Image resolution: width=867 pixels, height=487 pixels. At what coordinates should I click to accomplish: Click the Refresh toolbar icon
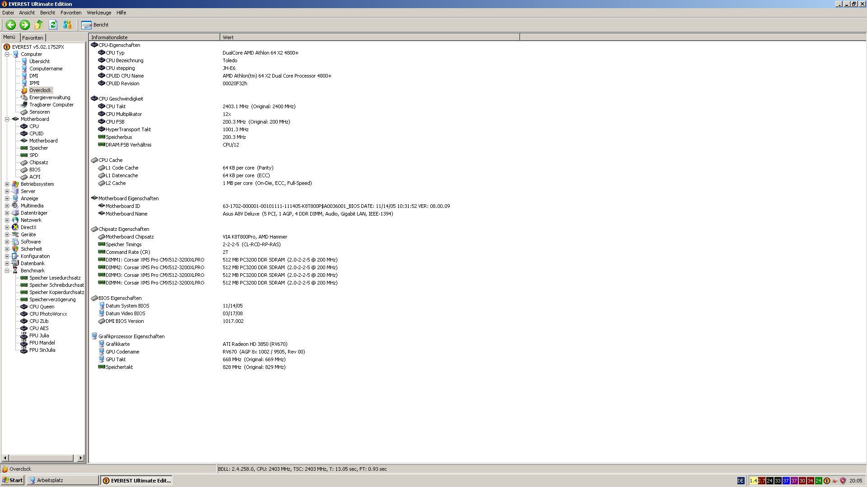53,25
